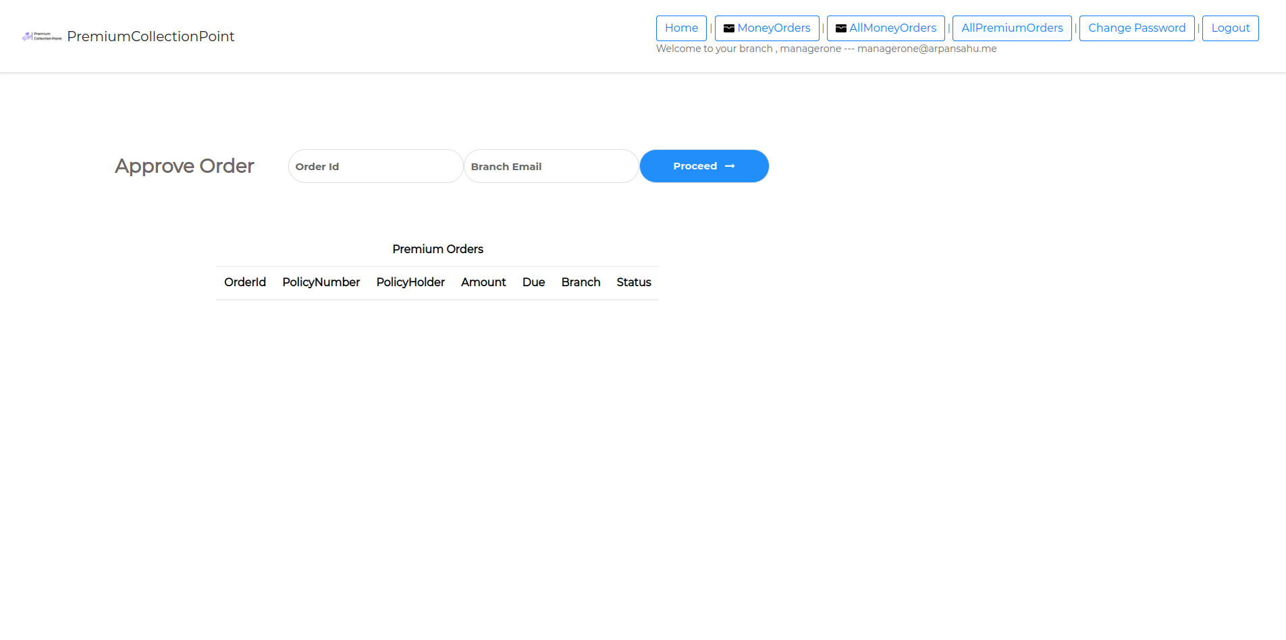Click the envelope icon in the AllMoneyOrders button
1286x640 pixels.
click(841, 28)
